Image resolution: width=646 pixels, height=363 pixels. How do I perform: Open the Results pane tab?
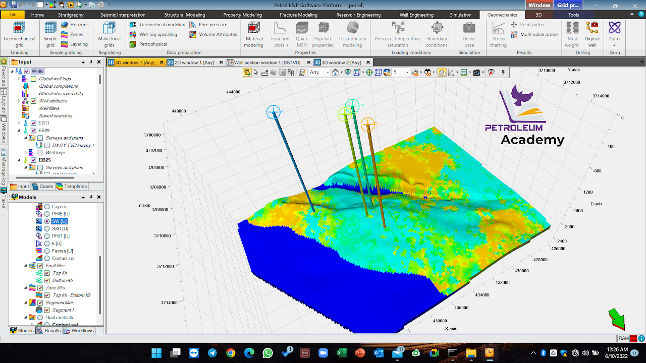[49, 331]
